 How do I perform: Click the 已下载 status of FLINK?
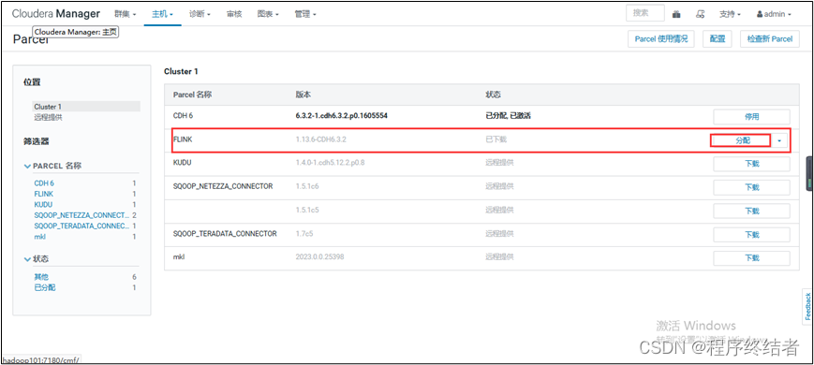[x=496, y=139]
